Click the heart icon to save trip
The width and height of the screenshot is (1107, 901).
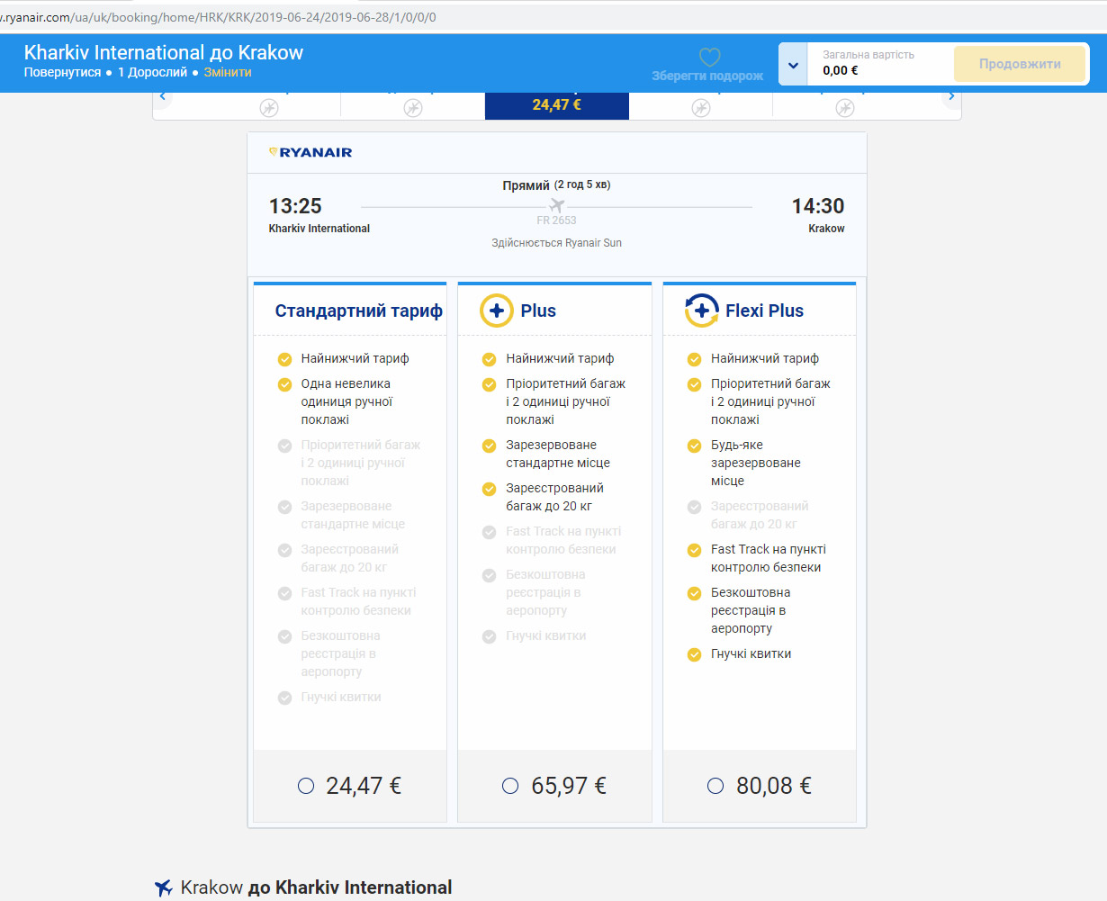tap(709, 57)
